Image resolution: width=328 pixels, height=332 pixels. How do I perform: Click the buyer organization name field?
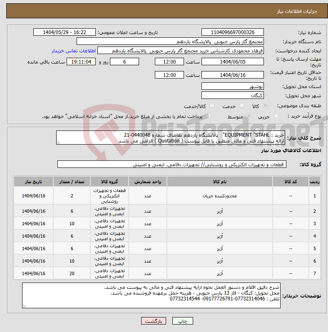(170, 41)
